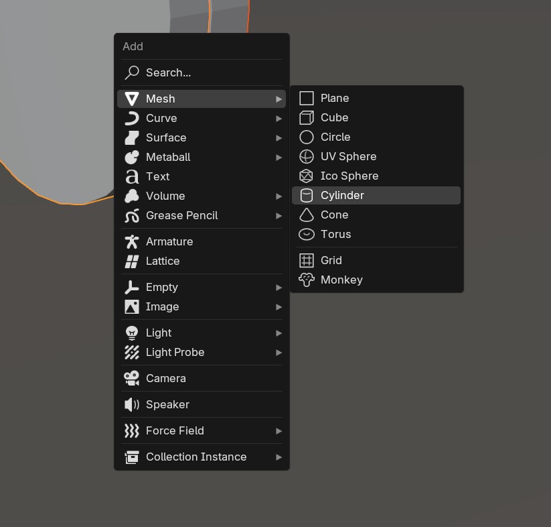Expand the Image submenu arrow

pyautogui.click(x=279, y=307)
